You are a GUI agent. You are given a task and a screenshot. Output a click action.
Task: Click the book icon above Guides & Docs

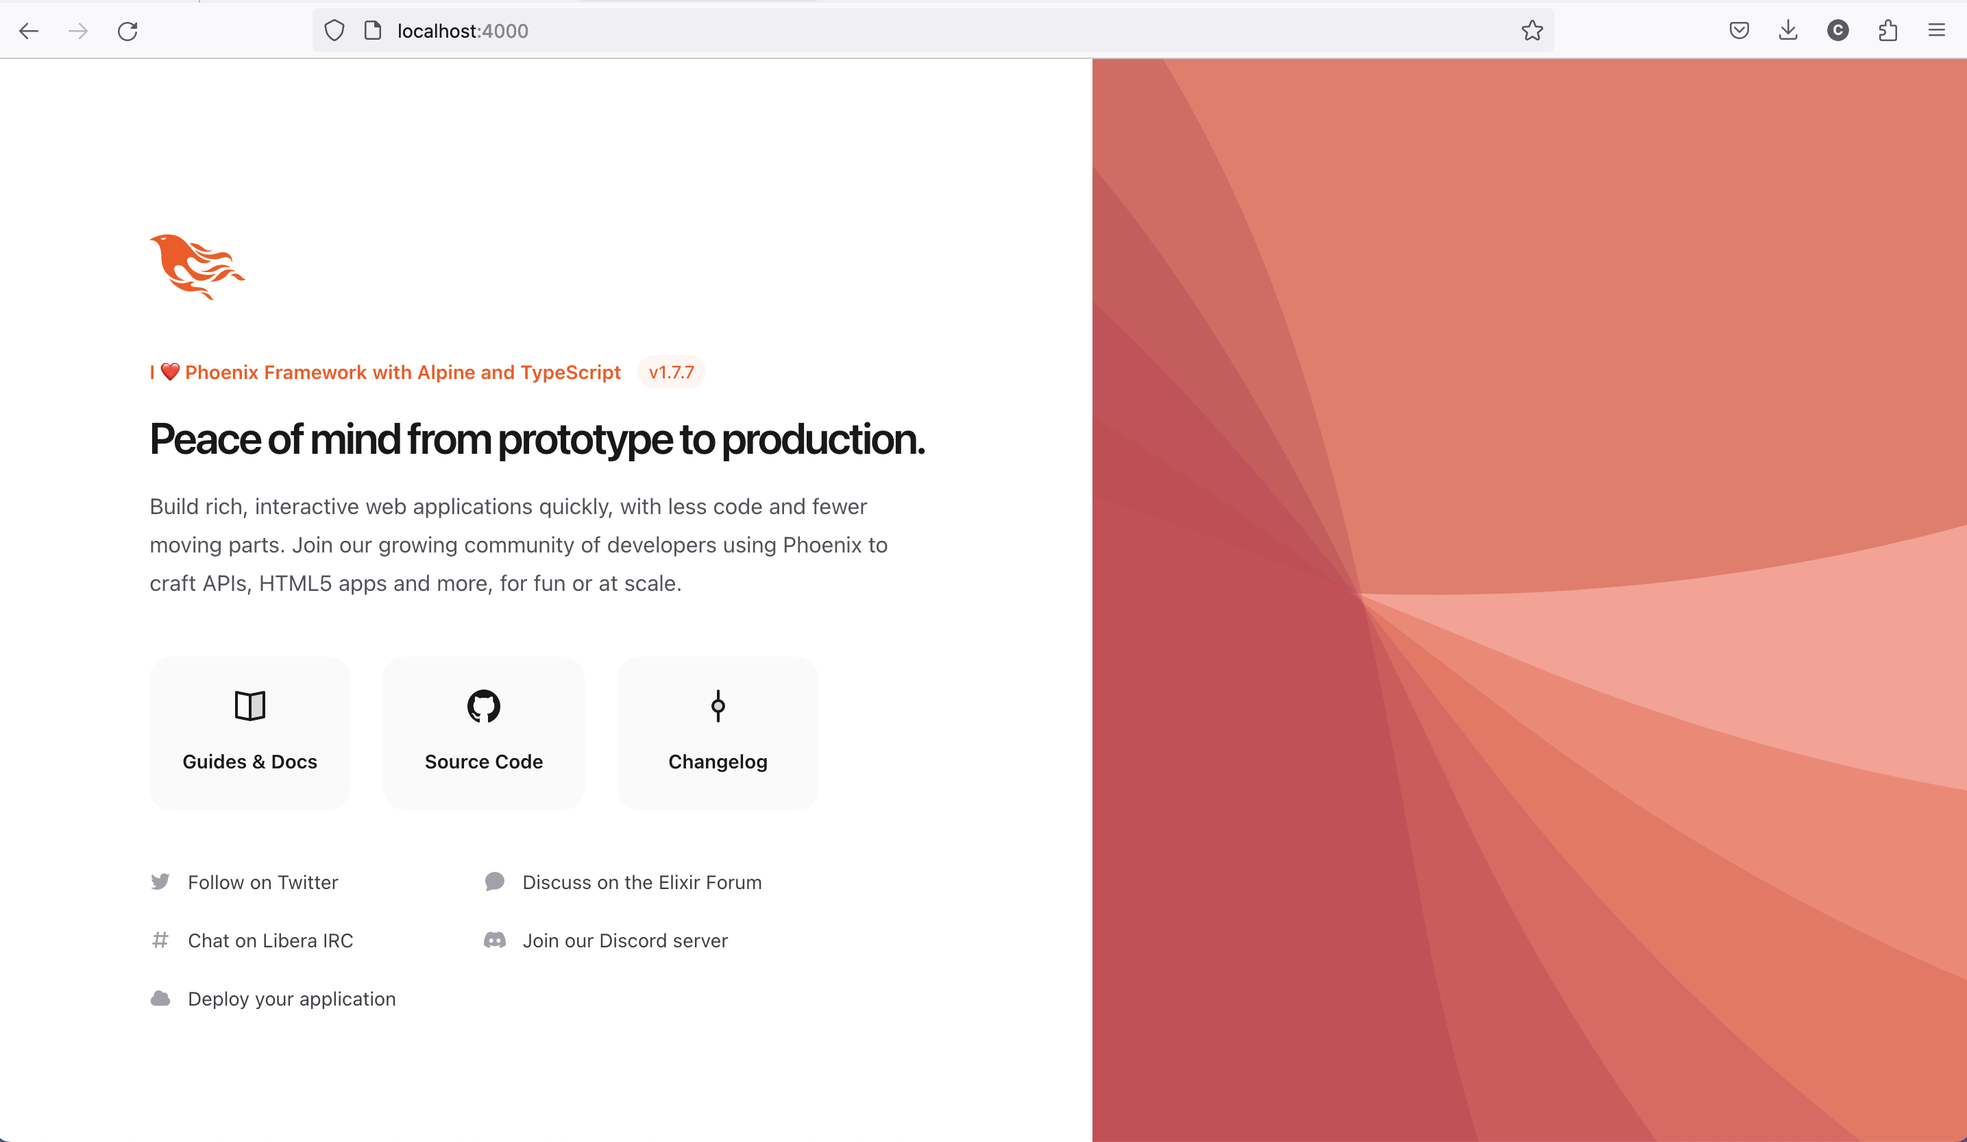click(249, 705)
